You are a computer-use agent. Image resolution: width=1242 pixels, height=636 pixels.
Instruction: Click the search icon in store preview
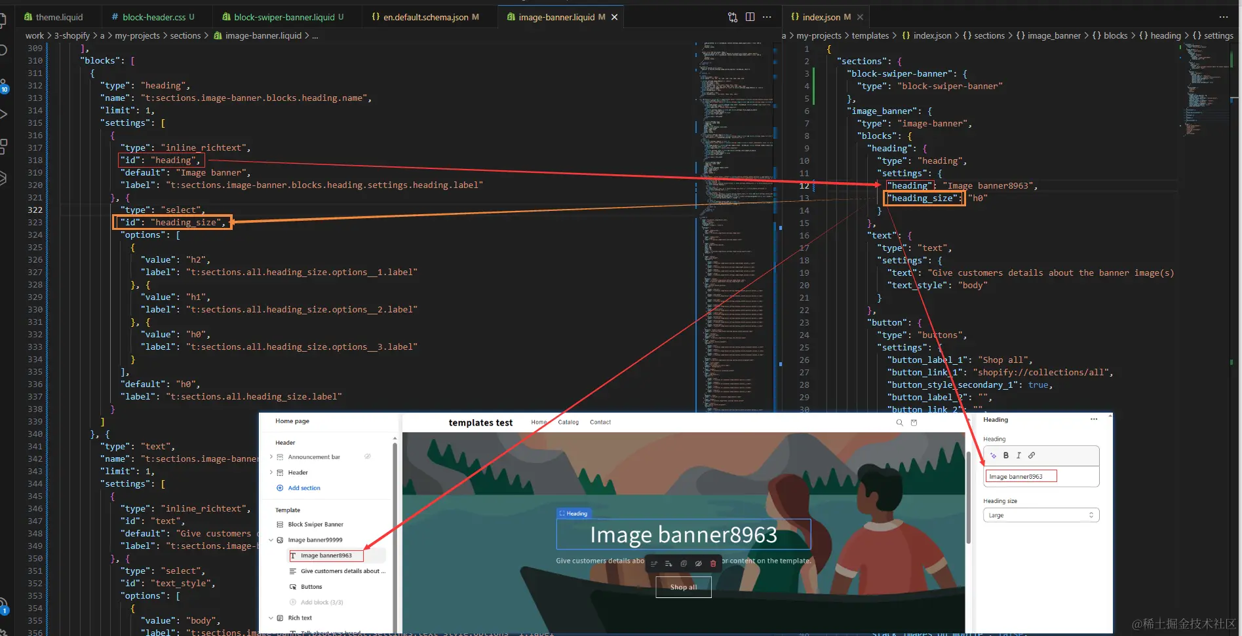(x=899, y=422)
